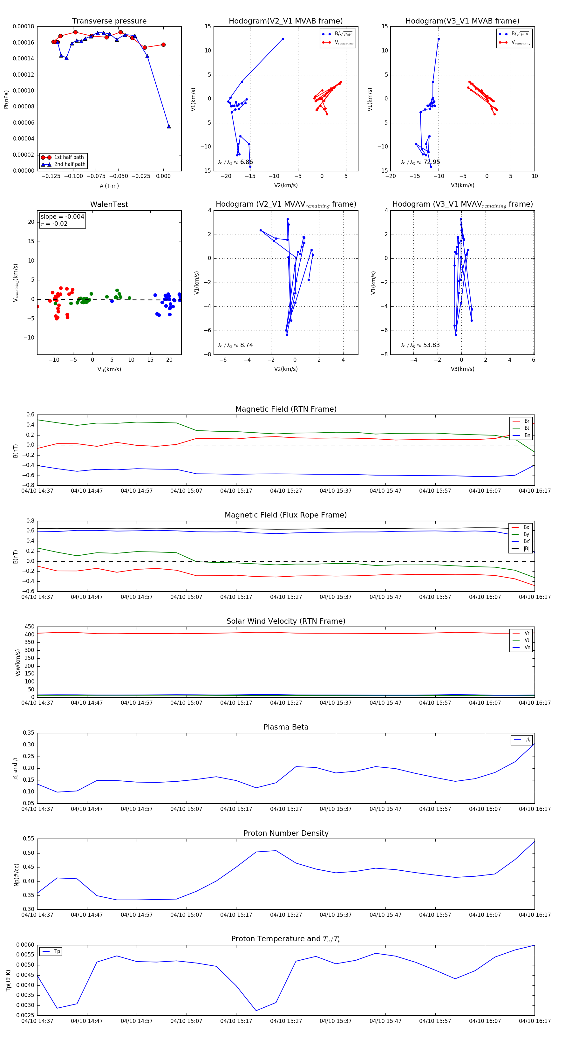Screen dimensions: 572x1049
Task: Click the "Plasma Beta" title
Action: pyautogui.click(x=286, y=727)
